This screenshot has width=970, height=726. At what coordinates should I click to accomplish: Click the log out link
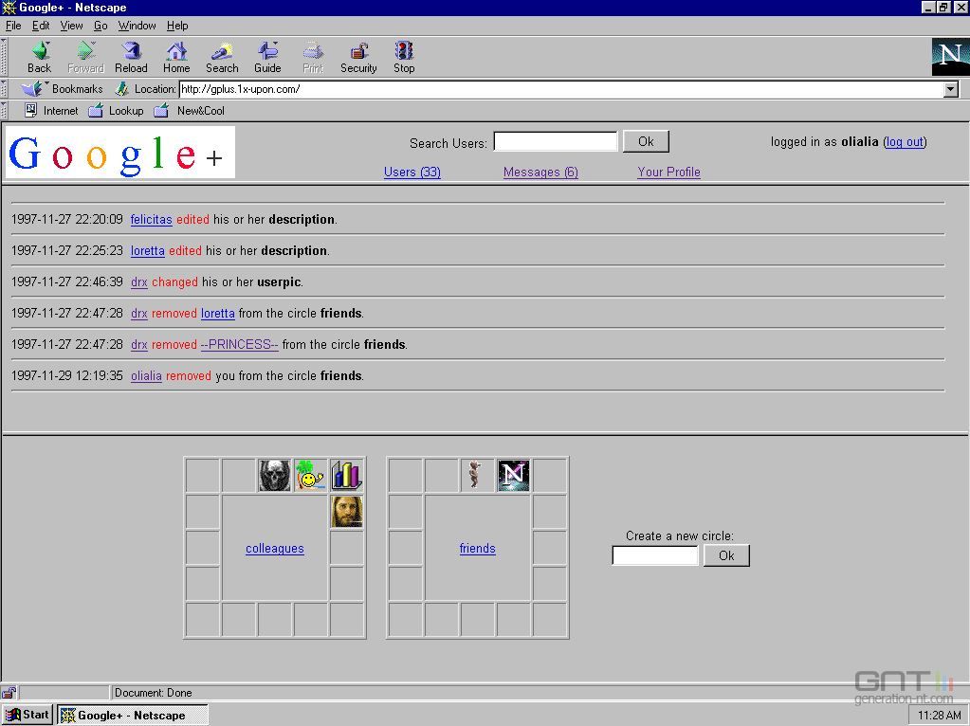click(905, 141)
